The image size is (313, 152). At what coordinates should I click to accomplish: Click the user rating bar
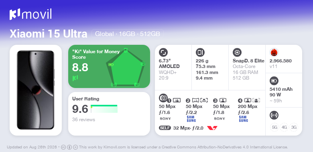click(x=104, y=109)
